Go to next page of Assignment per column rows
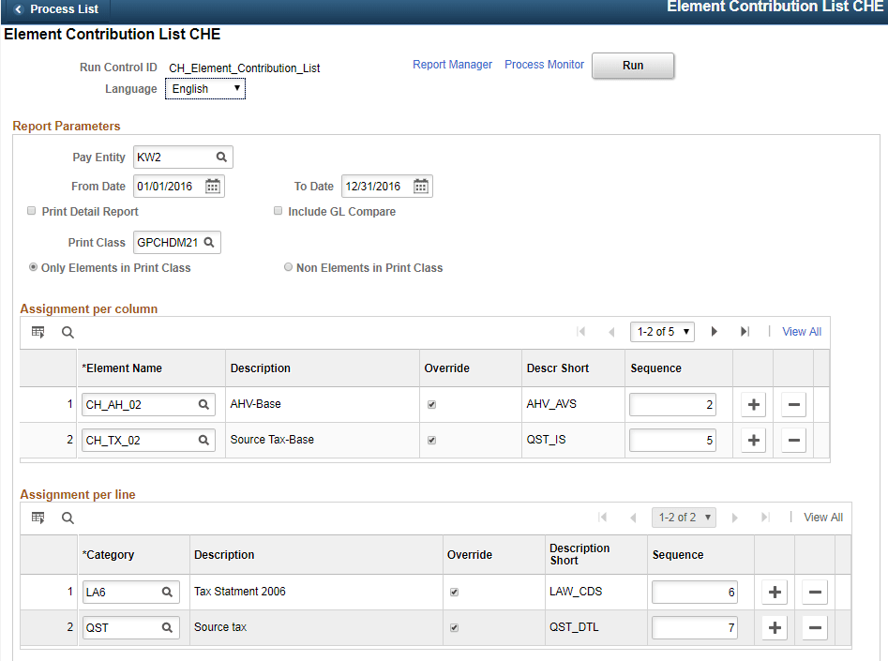The width and height of the screenshot is (888, 661). coord(715,332)
